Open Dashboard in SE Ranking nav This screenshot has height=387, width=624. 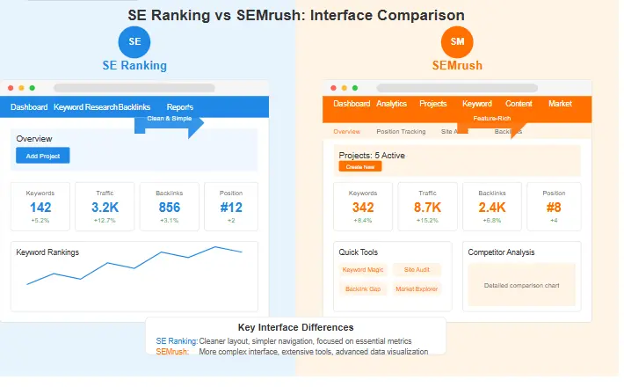tap(29, 107)
